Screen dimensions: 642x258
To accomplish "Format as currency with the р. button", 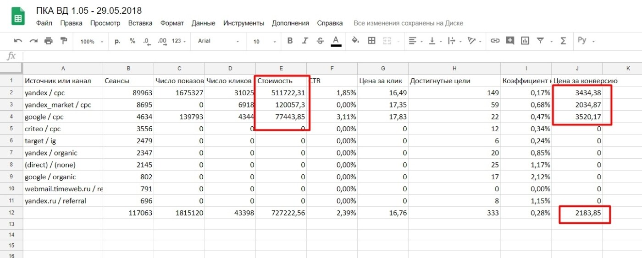I will pyautogui.click(x=117, y=41).
